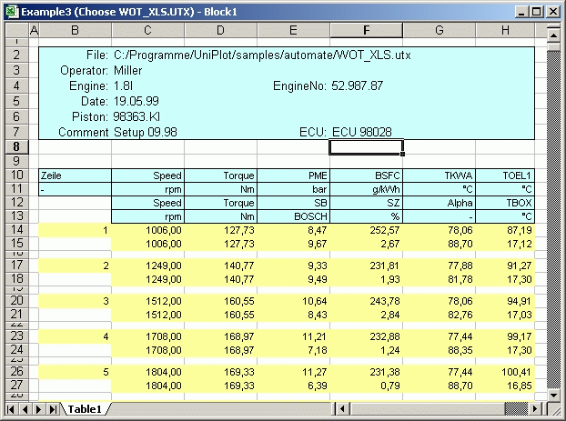The height and width of the screenshot is (421, 566).
Task: Click the ECU 98028 cell
Action: [362, 132]
